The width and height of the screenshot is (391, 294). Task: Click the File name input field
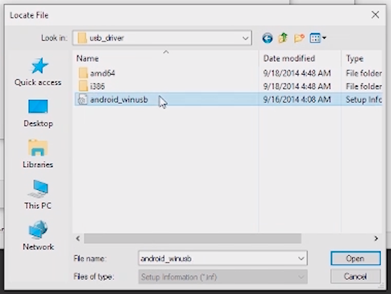pyautogui.click(x=217, y=259)
